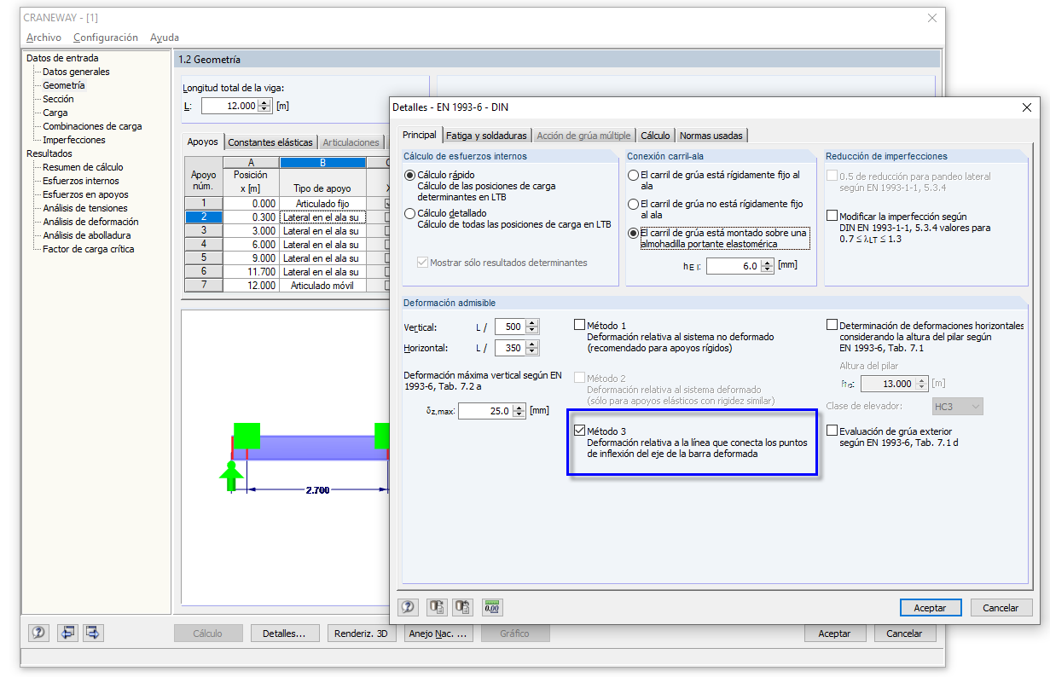Viewport: 1050px width, 677px height.
Task: Adjust the hE 6.0 mm spinner arrows
Action: click(767, 266)
